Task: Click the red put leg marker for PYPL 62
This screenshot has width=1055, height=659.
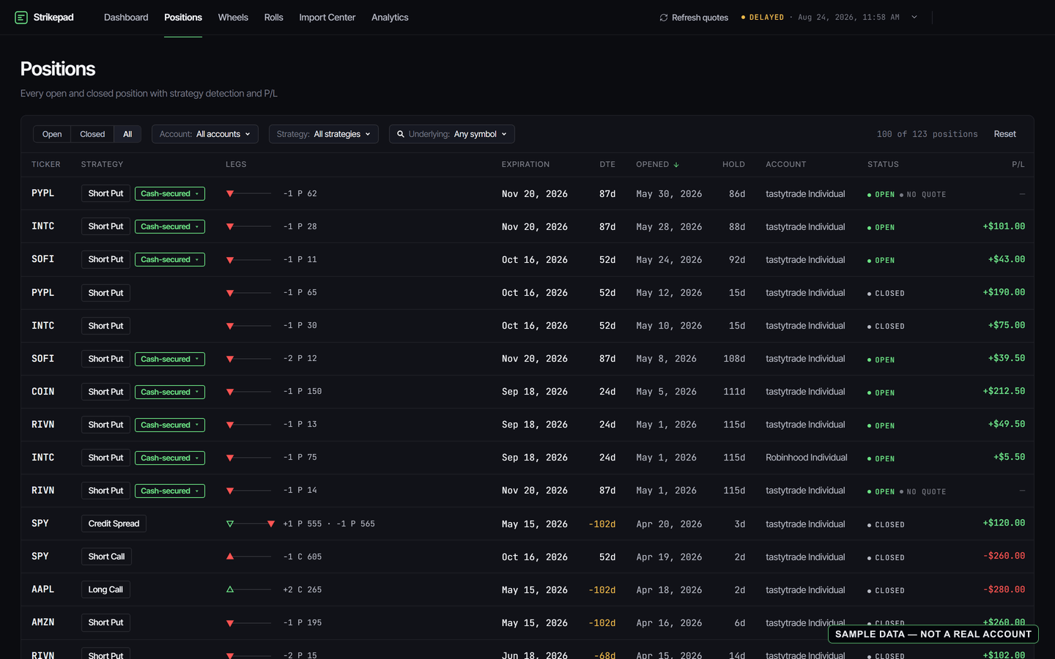Action: (230, 194)
